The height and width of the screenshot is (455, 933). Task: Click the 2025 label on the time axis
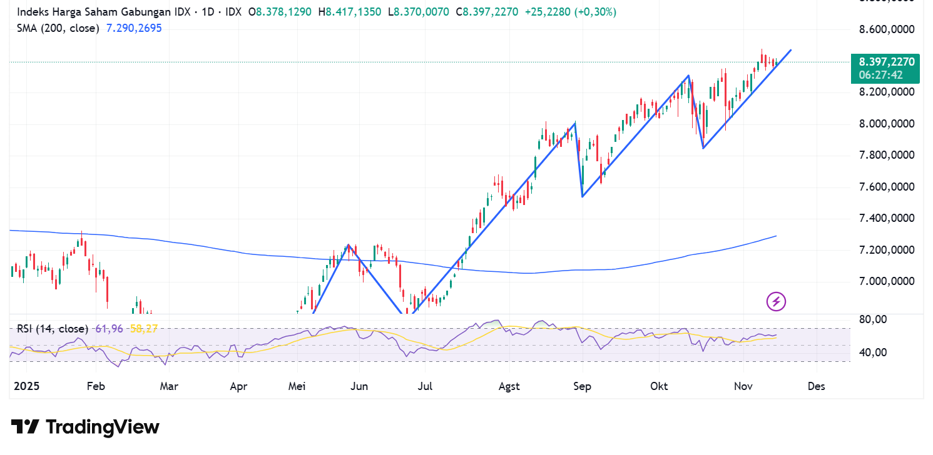coord(26,386)
